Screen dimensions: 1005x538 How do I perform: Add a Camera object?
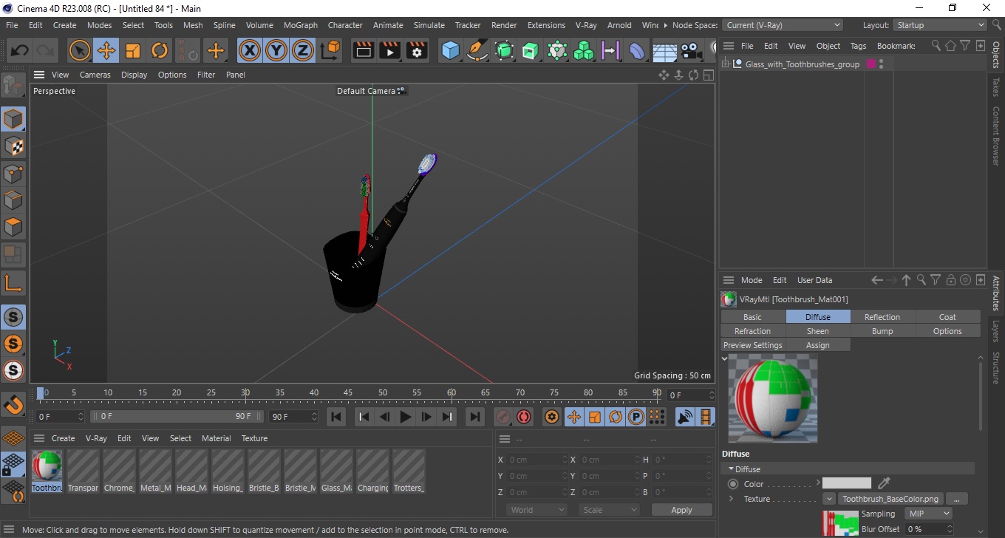[690, 50]
